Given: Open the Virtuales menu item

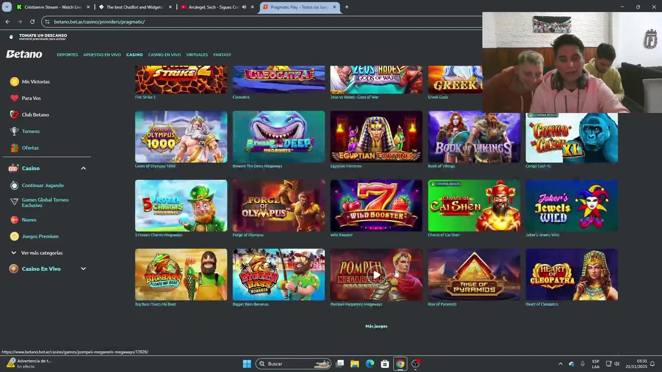Looking at the screenshot, I should pyautogui.click(x=197, y=55).
